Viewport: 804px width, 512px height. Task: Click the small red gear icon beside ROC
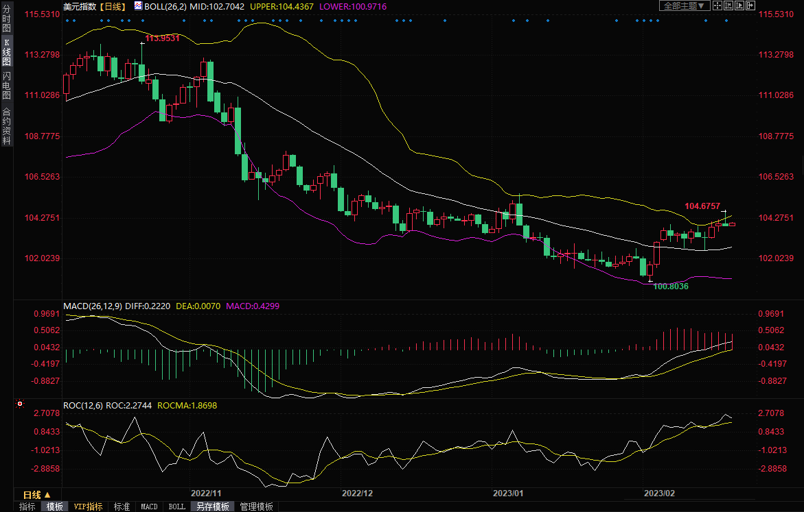click(19, 404)
